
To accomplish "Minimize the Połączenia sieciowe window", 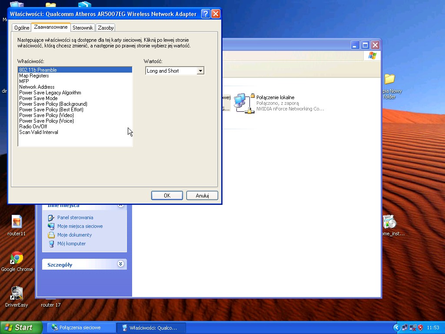I will (355, 45).
